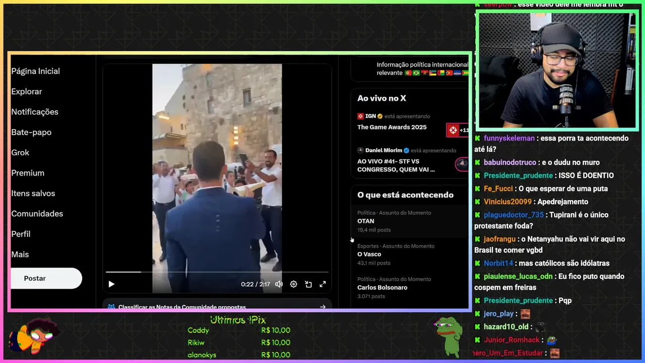Play the video in the X post
The image size is (645, 363).
111,284
